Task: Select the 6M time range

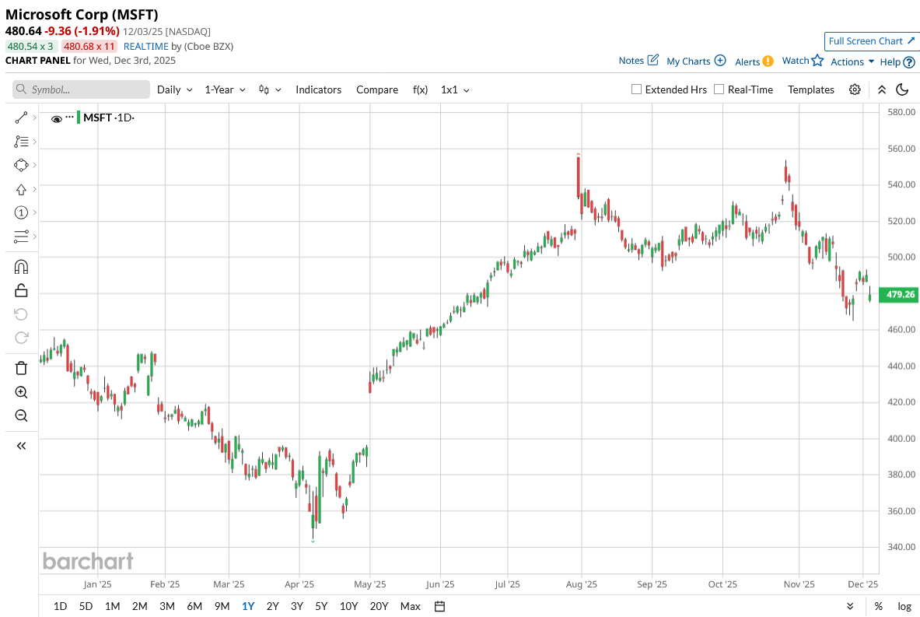Action: (x=194, y=606)
